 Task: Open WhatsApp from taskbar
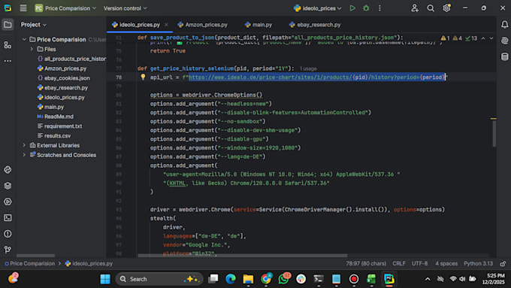pos(283,279)
